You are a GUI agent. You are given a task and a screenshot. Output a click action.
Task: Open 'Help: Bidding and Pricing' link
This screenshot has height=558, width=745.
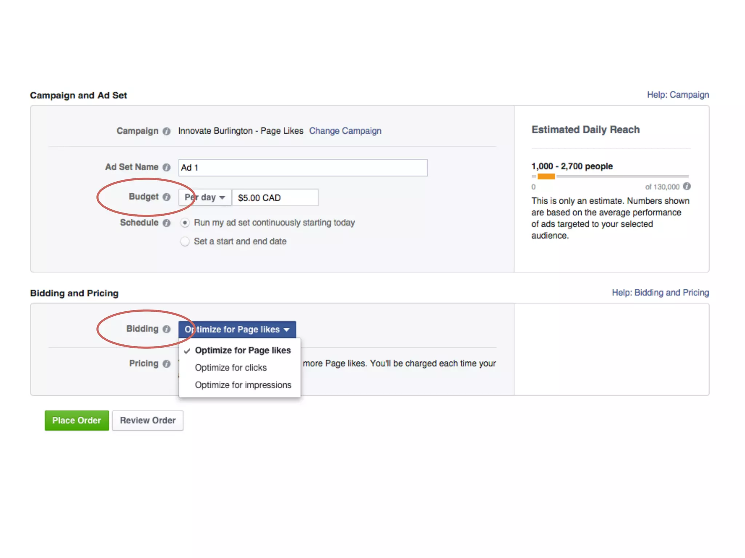(x=660, y=293)
